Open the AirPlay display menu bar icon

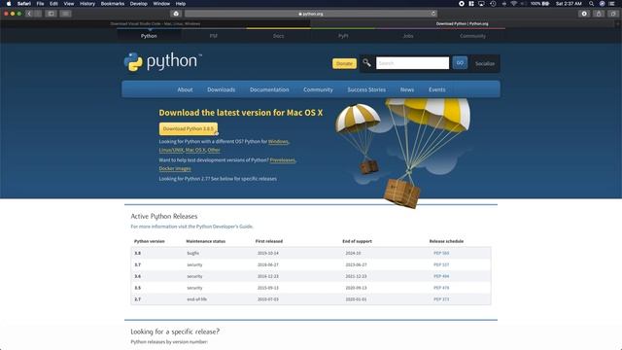(482, 4)
